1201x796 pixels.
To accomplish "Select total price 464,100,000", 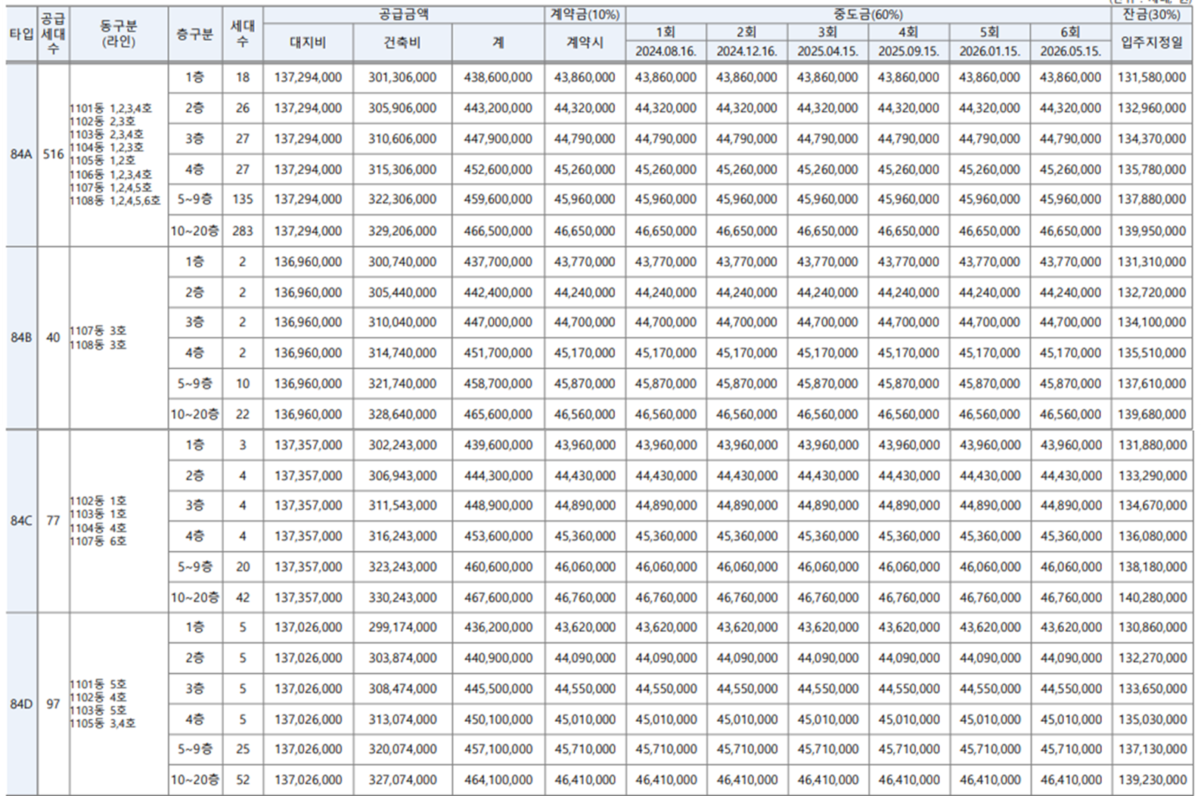I will [x=498, y=780].
